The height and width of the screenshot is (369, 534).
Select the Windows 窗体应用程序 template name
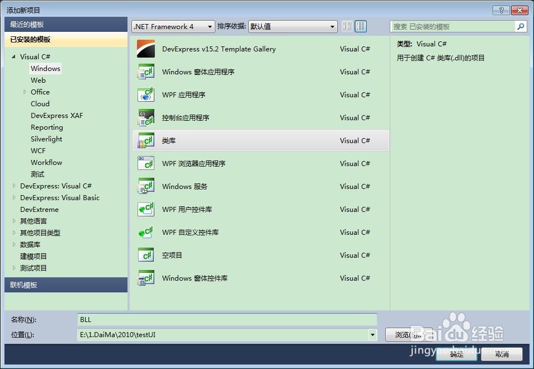pos(198,72)
